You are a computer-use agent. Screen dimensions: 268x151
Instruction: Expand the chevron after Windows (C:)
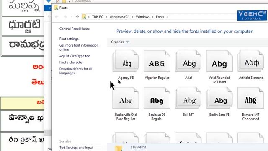point(133,17)
